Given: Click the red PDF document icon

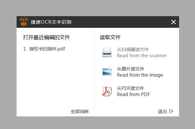Looking at the screenshot, I should click(x=107, y=91).
